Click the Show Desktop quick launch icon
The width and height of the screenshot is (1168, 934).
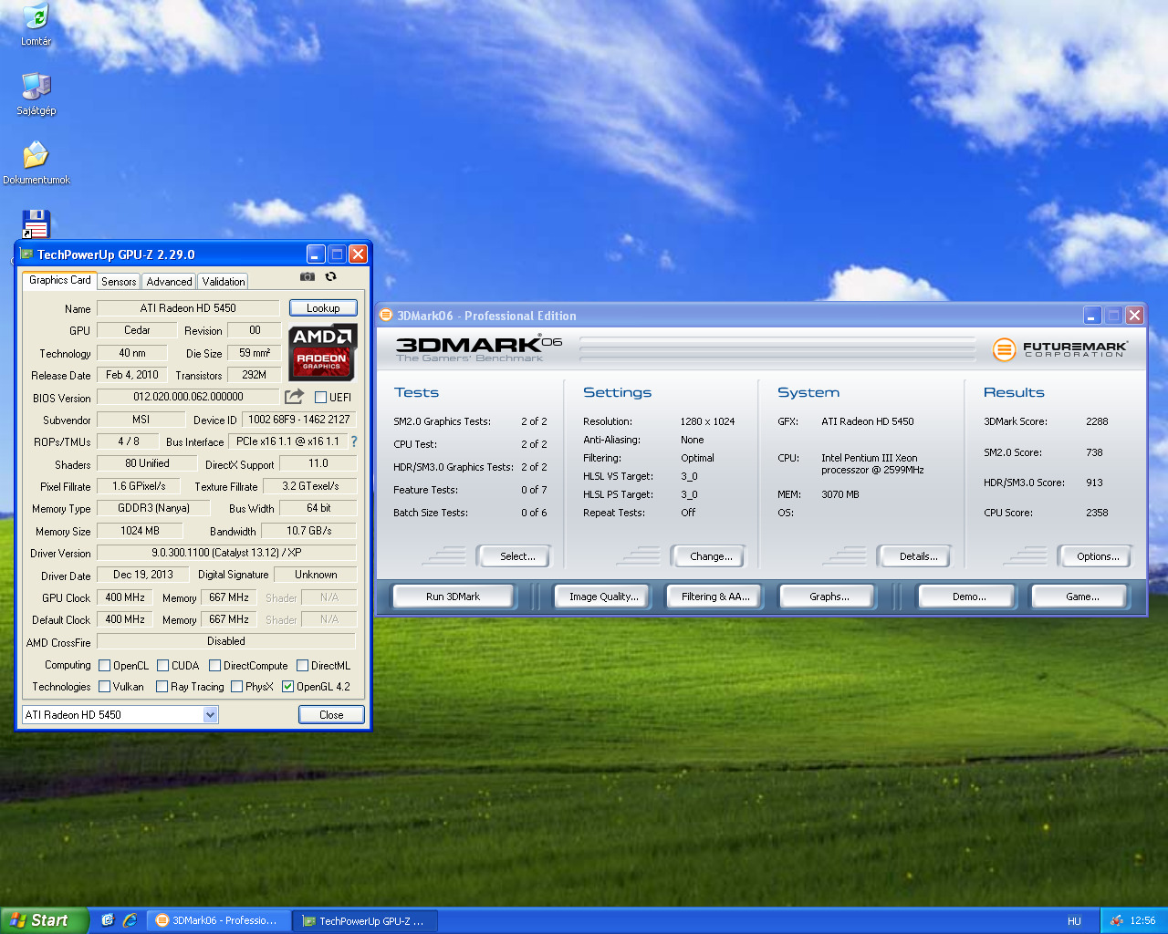108,920
